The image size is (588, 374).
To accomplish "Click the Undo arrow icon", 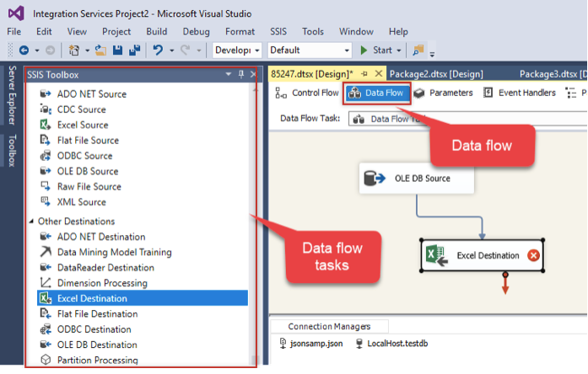I will coord(157,51).
